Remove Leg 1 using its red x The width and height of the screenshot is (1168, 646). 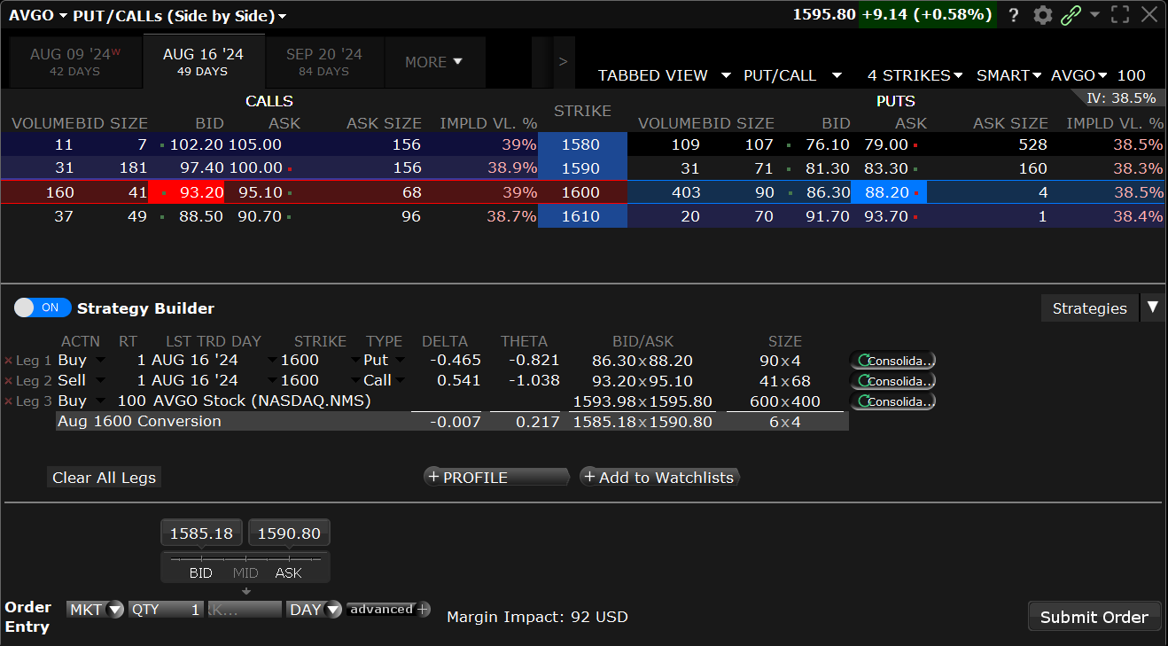[9, 361]
